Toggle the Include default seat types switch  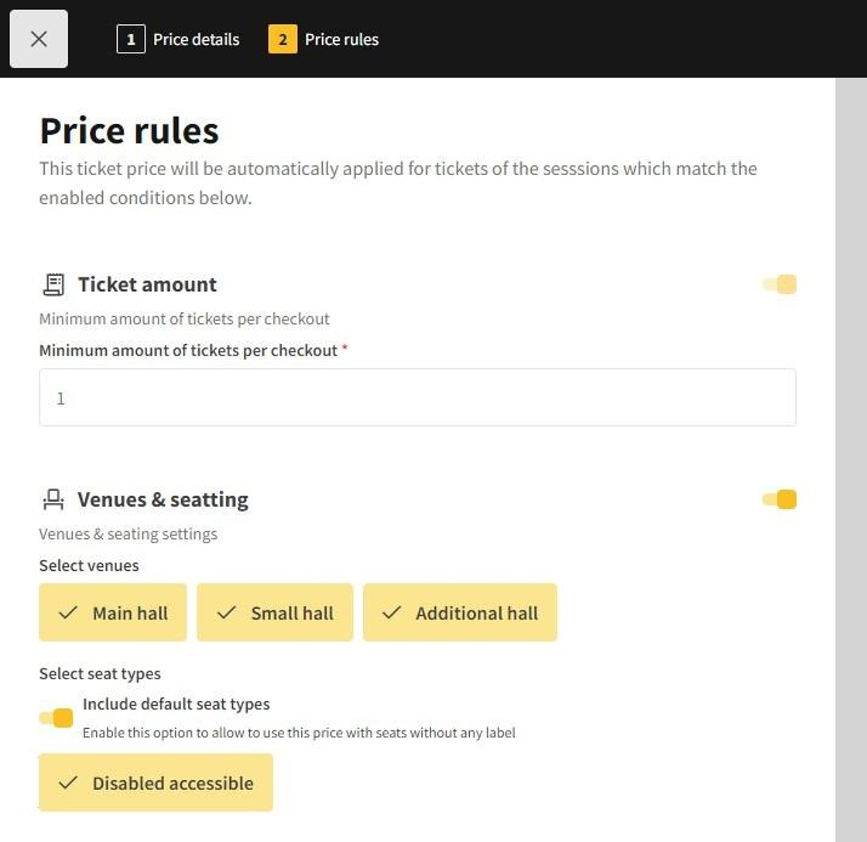pyautogui.click(x=57, y=718)
